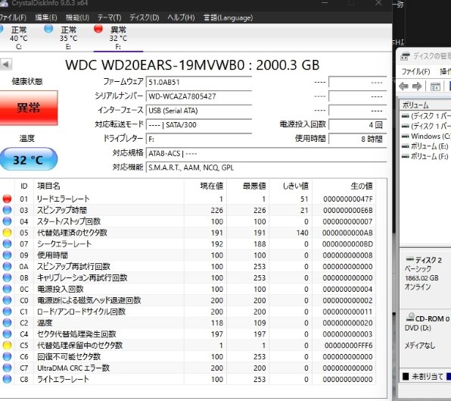The height and width of the screenshot is (401, 451).
Task: Open the 編集(E) menu
Action: (x=46, y=17)
